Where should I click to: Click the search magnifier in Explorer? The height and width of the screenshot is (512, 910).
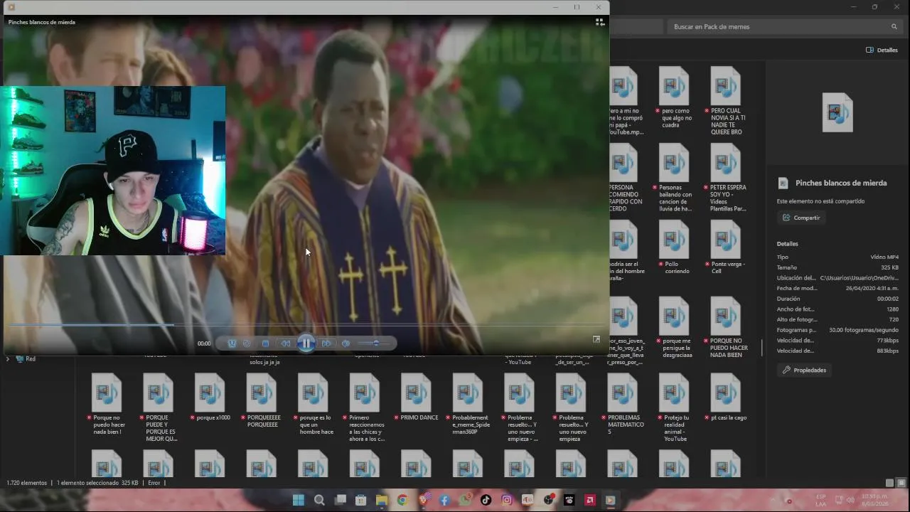[x=894, y=26]
